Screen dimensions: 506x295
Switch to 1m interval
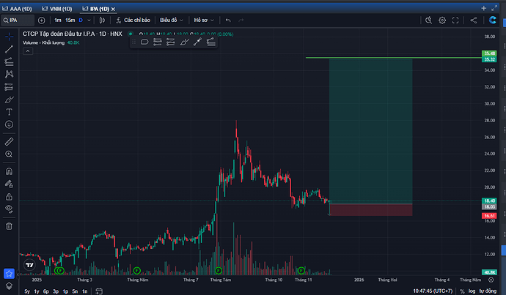pos(58,20)
